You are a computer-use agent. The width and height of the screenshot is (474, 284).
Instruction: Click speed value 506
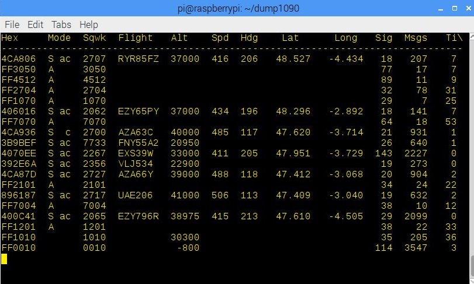point(220,195)
